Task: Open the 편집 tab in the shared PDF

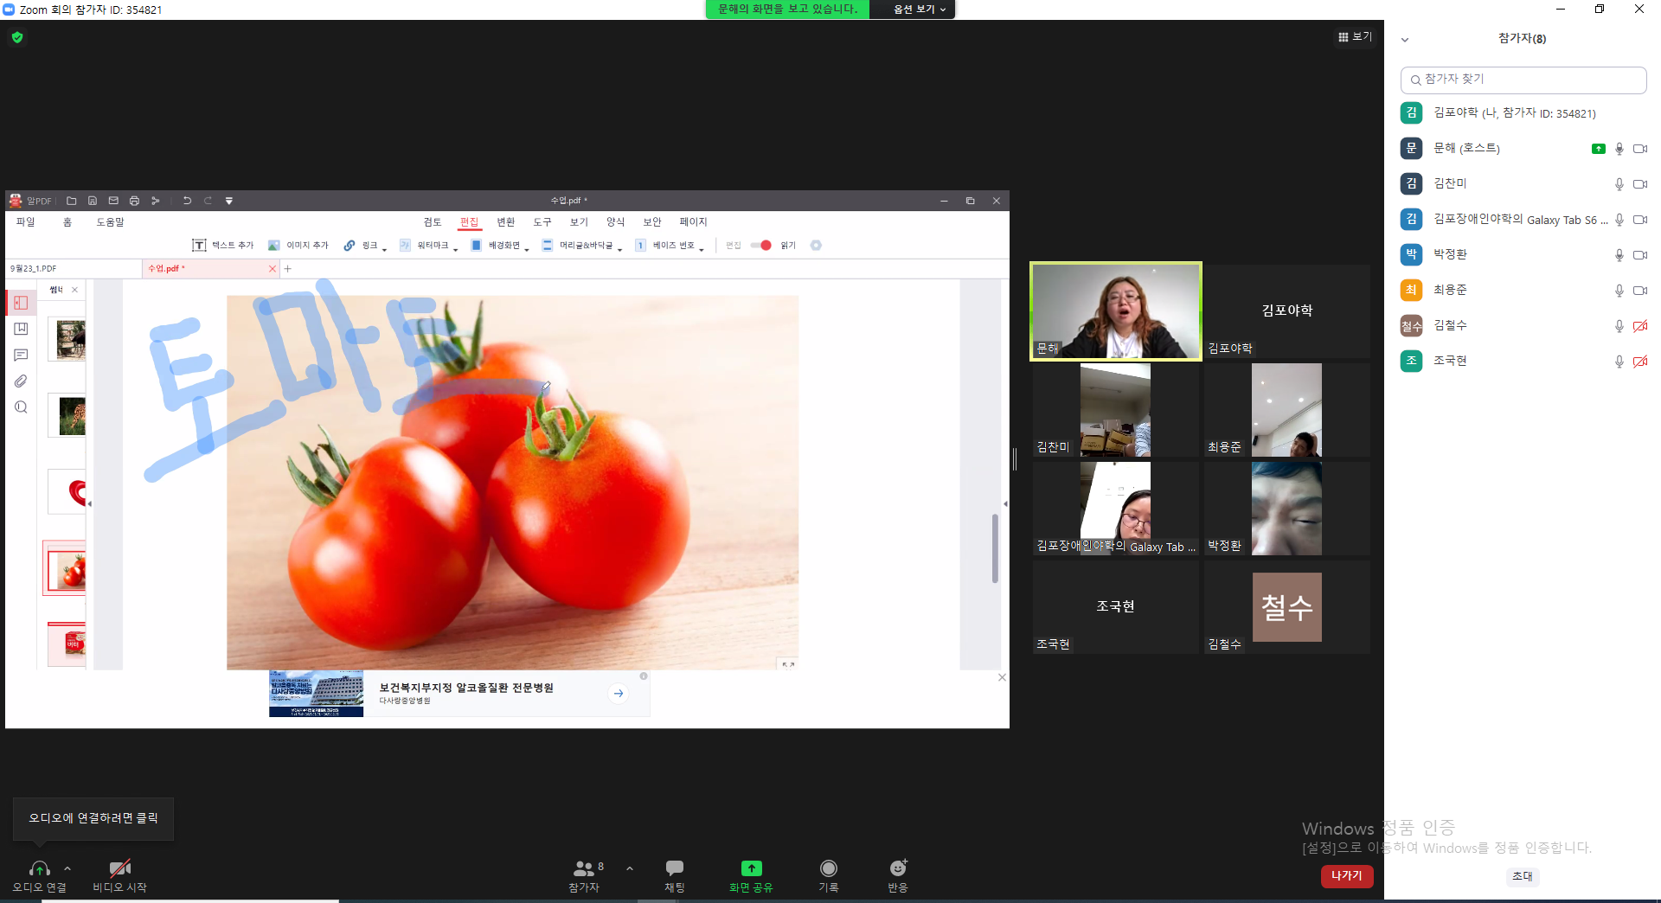Action: point(470,222)
